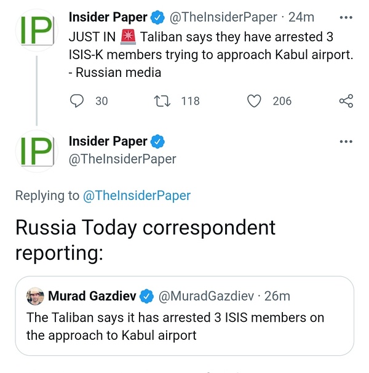Viewport: 369px width, 373px height.
Task: Open Insider Paper name on first tweet
Action: [108, 17]
